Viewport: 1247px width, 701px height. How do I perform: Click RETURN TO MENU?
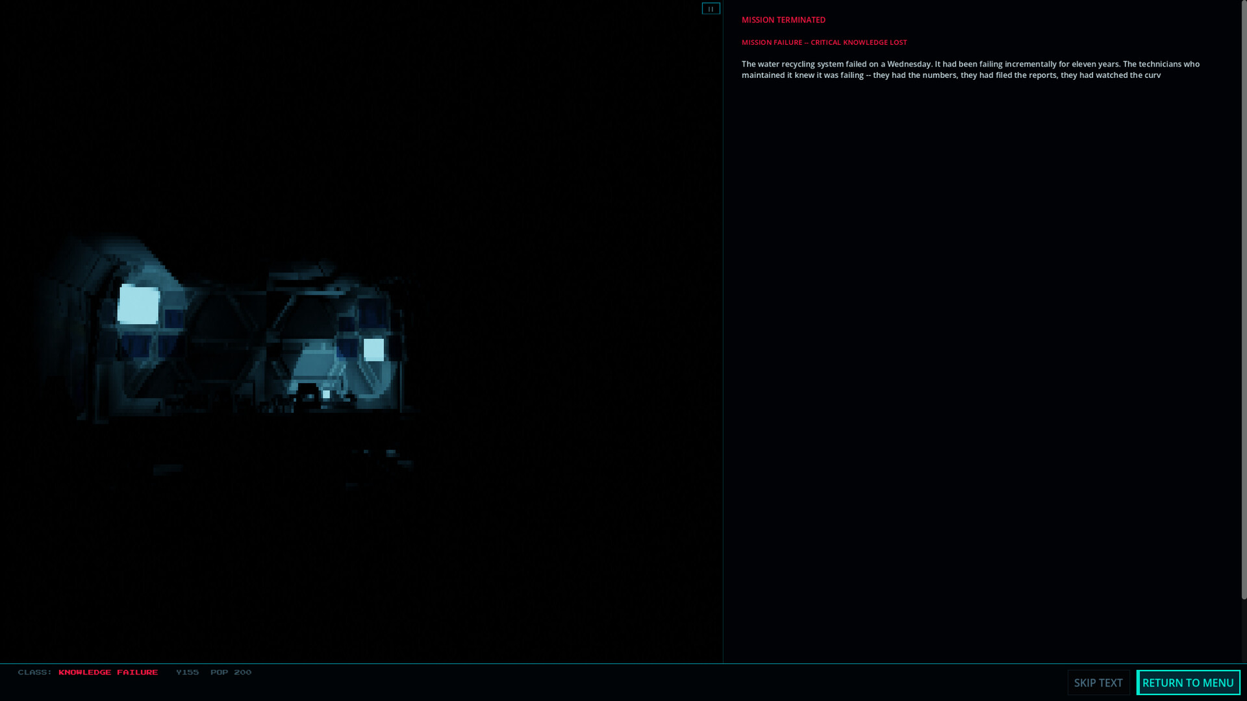(x=1189, y=683)
